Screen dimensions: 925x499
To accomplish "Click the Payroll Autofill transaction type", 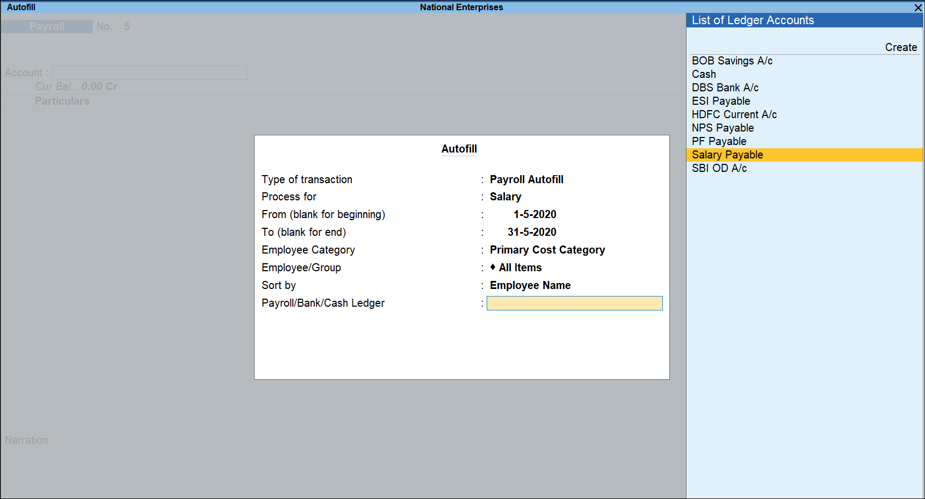I will (x=526, y=179).
